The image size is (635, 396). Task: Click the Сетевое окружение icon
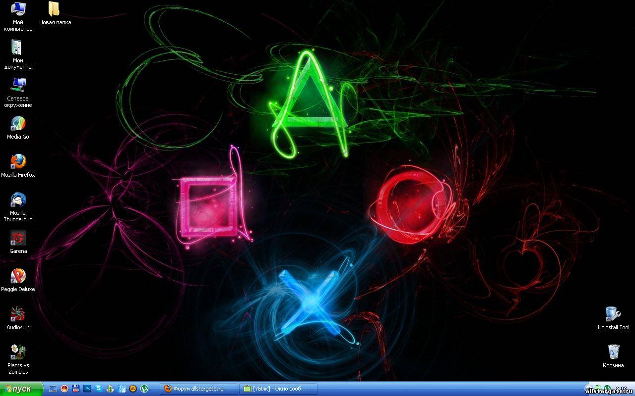tap(18, 85)
